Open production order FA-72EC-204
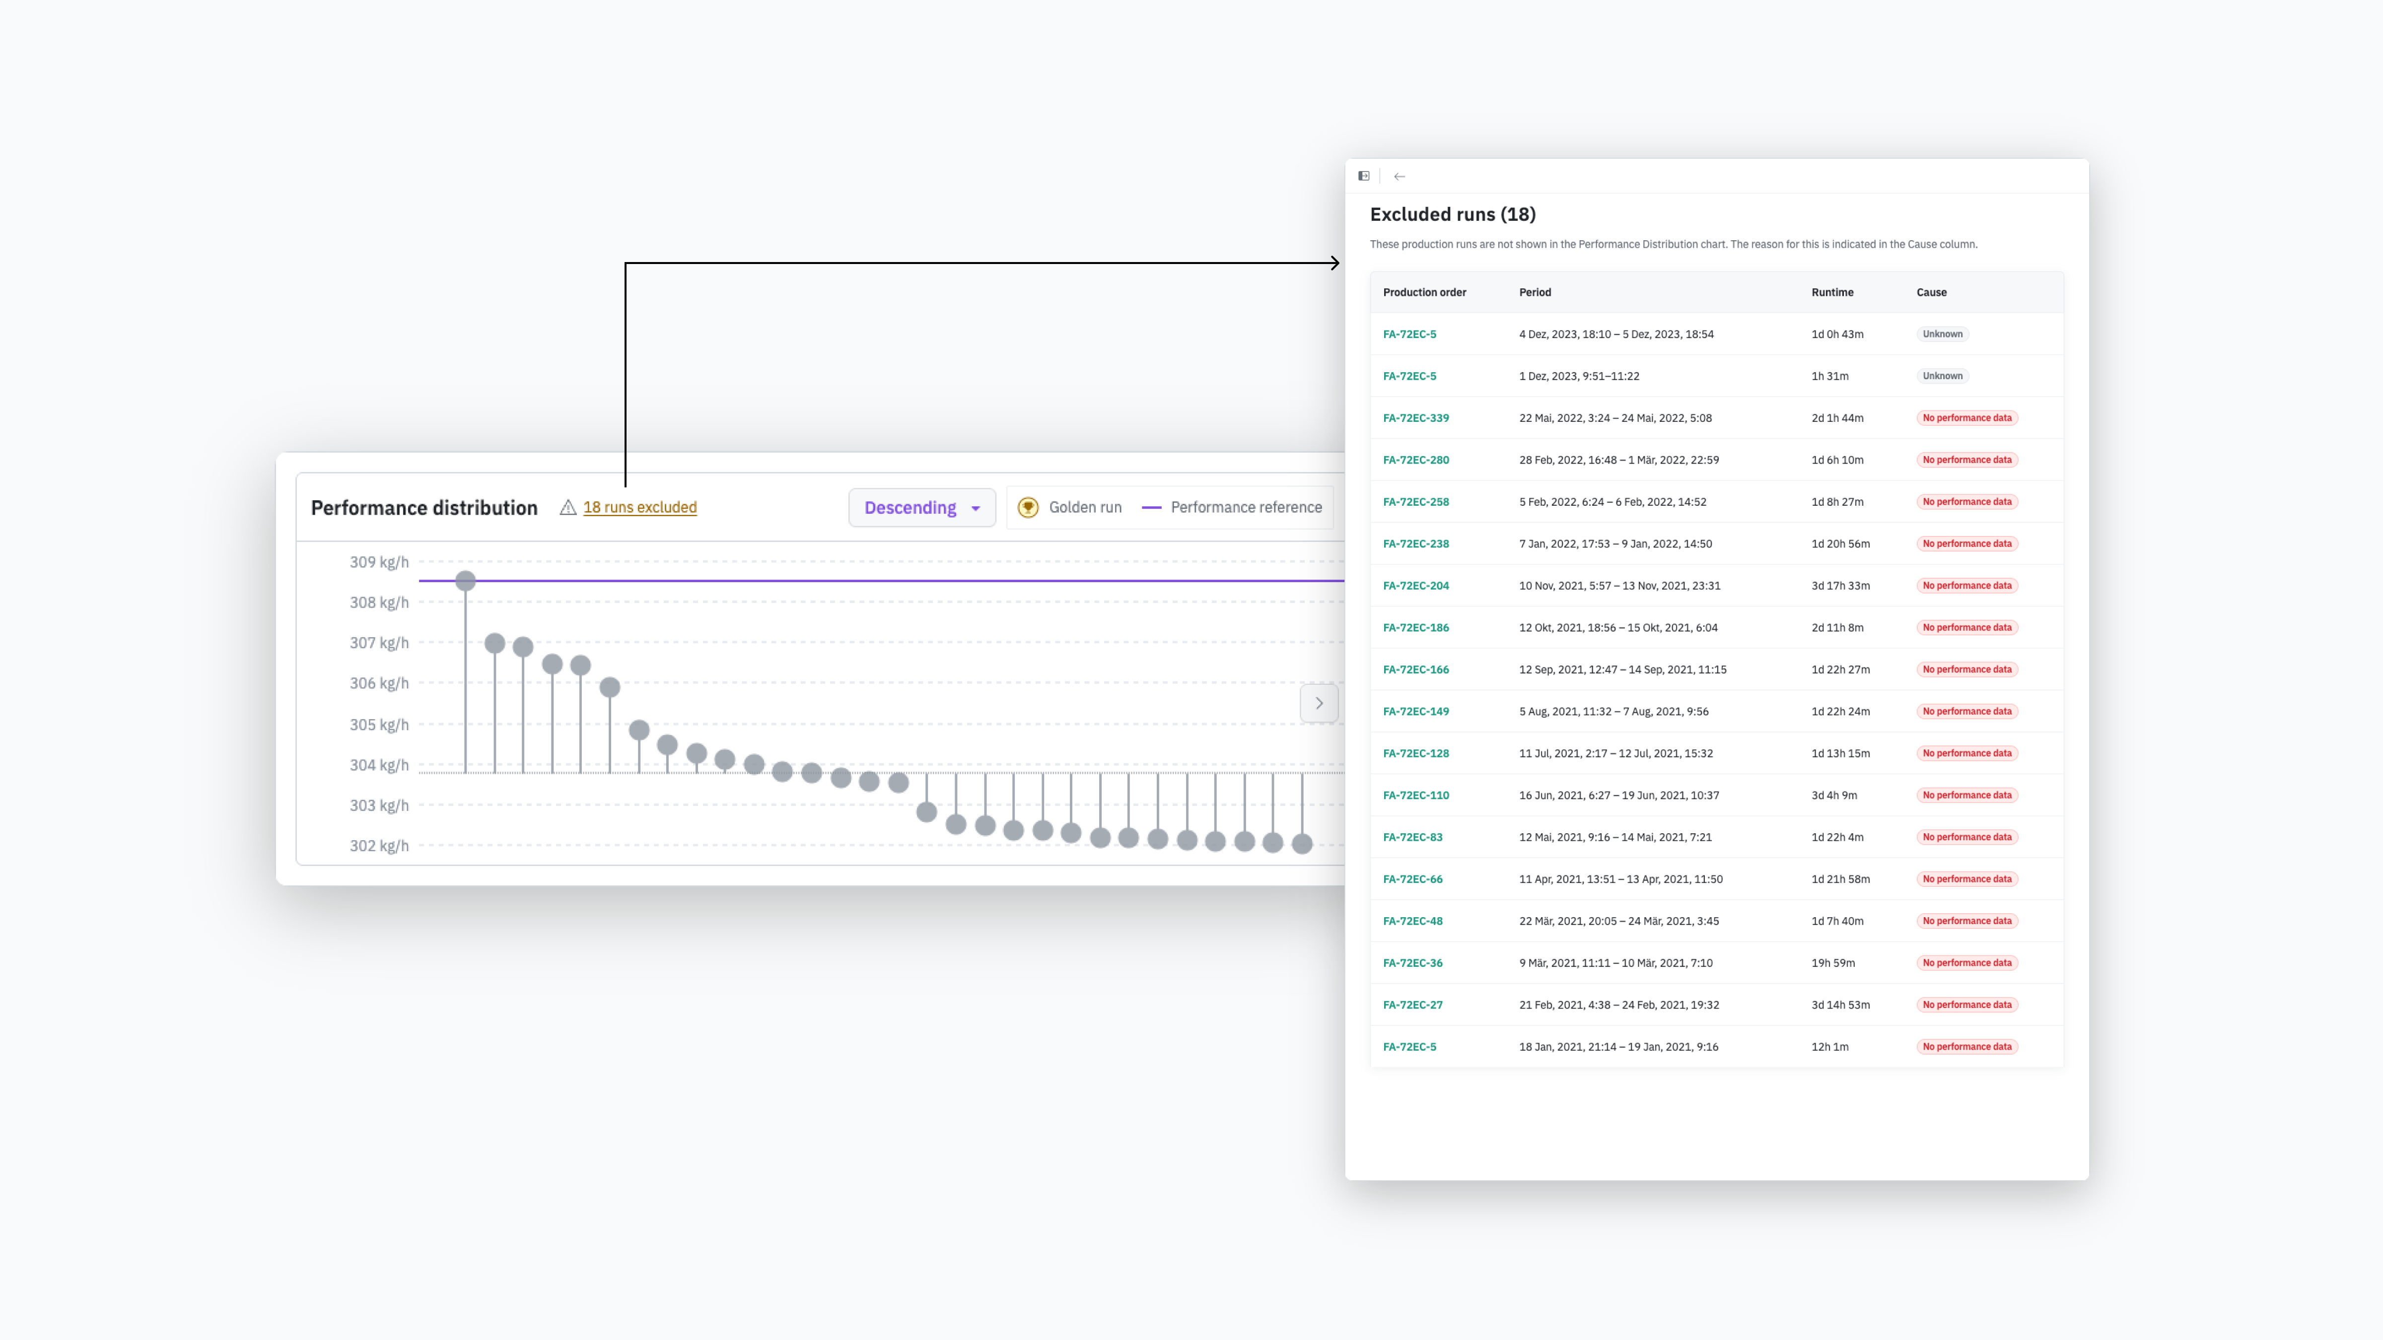2383x1340 pixels. [x=1415, y=586]
